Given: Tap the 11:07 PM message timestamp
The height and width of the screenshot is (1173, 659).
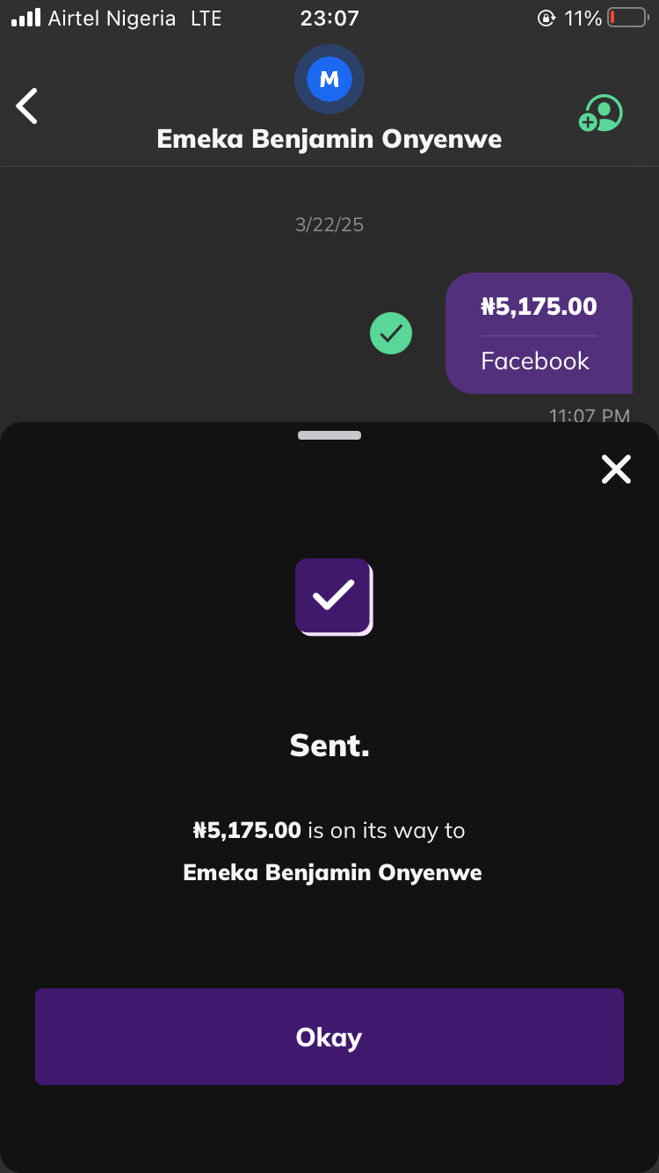Looking at the screenshot, I should [x=590, y=415].
